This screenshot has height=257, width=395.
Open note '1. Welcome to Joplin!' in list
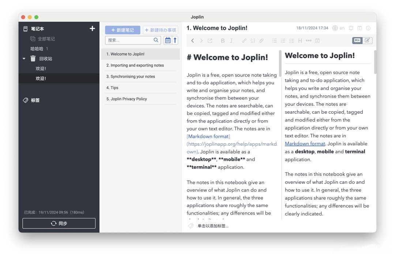(x=140, y=54)
